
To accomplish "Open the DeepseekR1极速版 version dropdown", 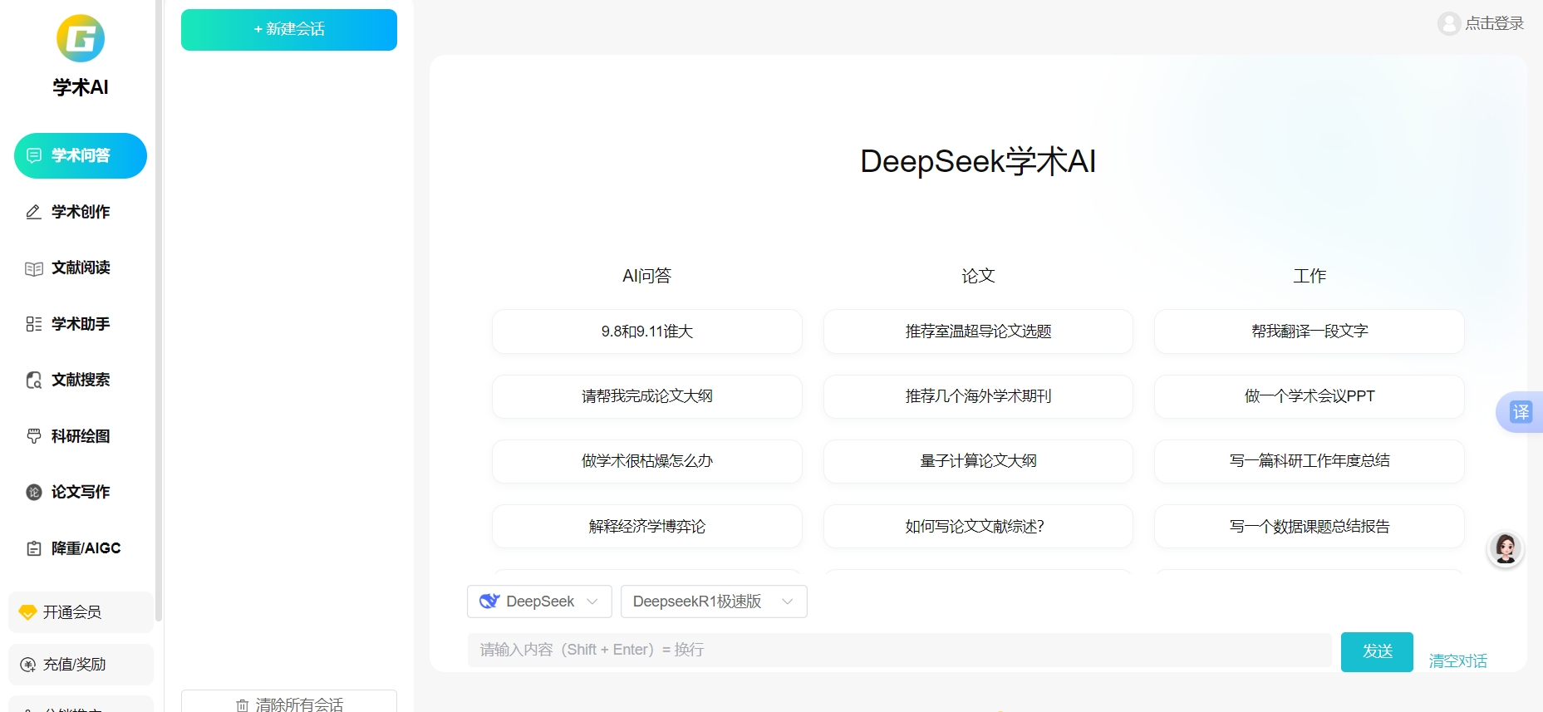I will point(714,602).
